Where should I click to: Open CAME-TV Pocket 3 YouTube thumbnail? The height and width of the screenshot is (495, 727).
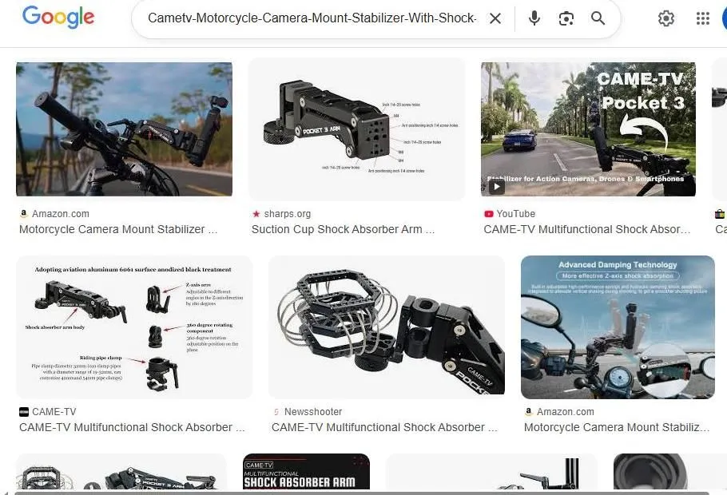[588, 129]
